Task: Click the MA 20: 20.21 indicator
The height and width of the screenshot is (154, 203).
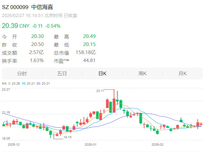Action: click(43, 84)
